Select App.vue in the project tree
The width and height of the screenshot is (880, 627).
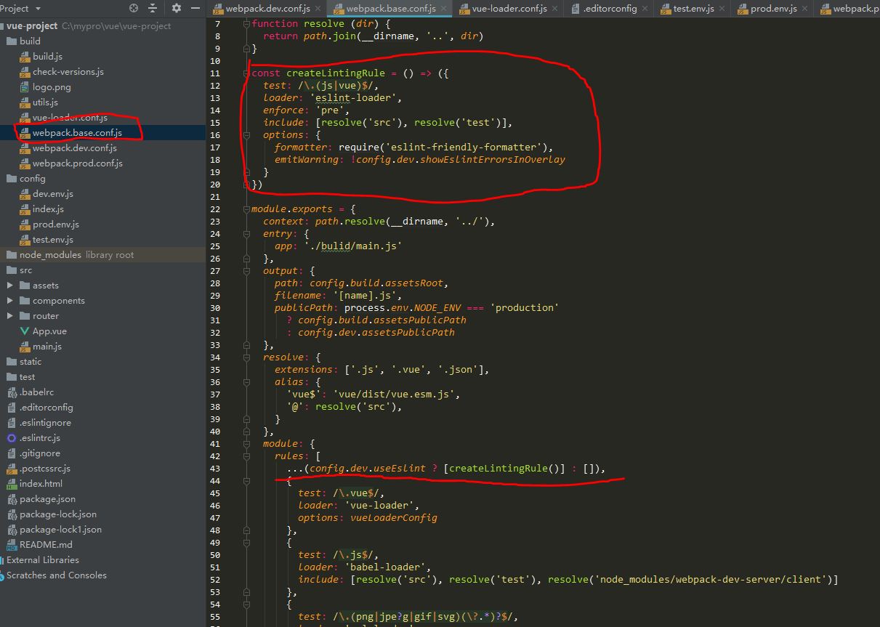click(x=49, y=331)
